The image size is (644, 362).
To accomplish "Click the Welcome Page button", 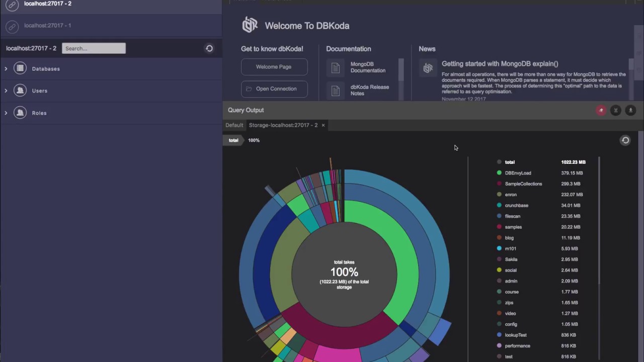I will coord(274,67).
